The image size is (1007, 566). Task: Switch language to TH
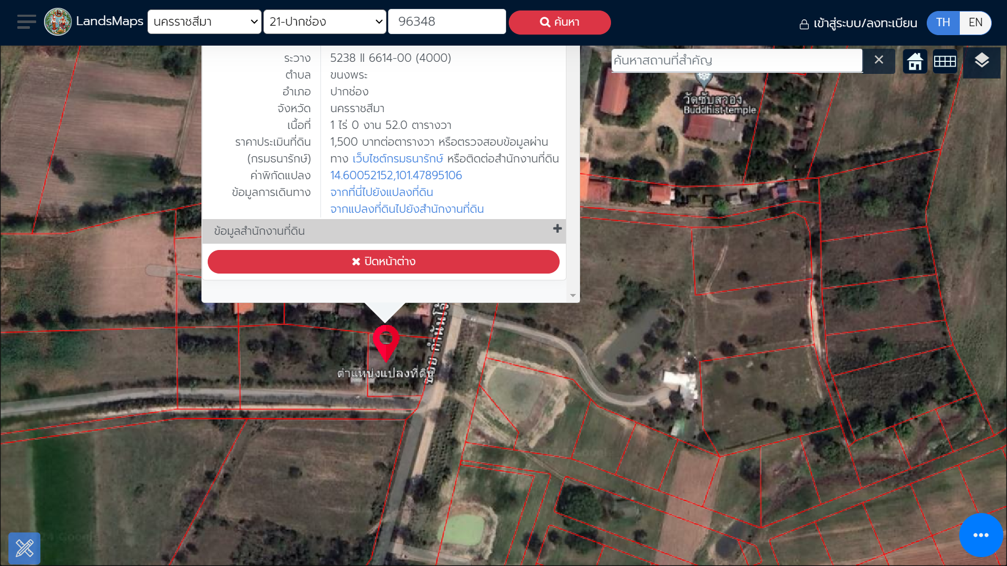pyautogui.click(x=942, y=23)
